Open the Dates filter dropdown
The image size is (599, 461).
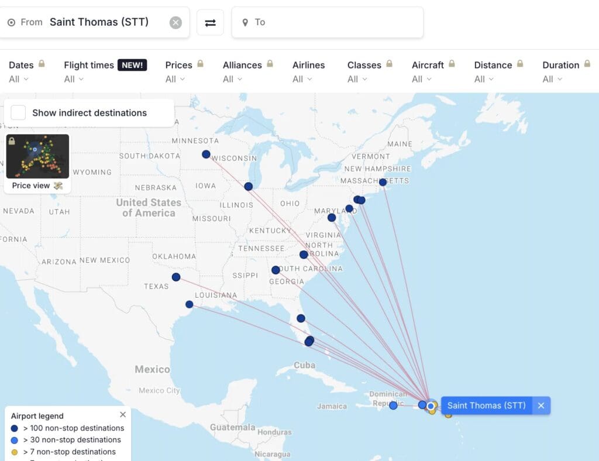[19, 79]
